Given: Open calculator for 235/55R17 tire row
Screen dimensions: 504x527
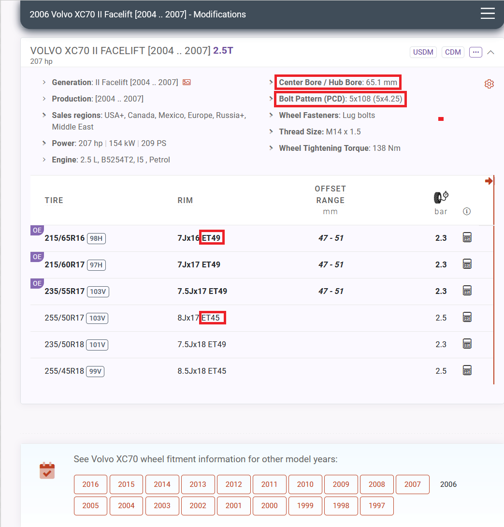Looking at the screenshot, I should point(467,291).
